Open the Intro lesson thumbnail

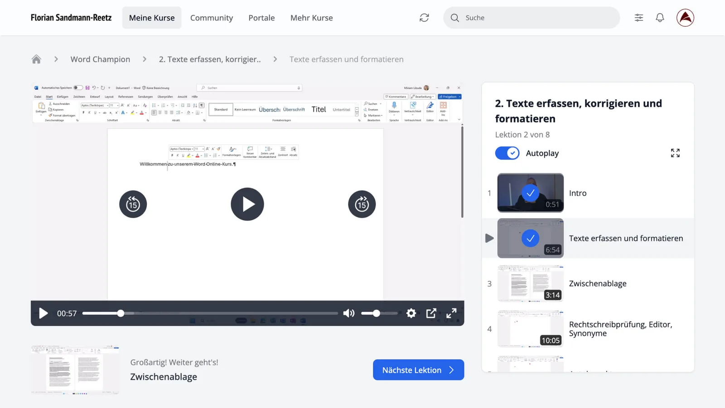pyautogui.click(x=531, y=193)
